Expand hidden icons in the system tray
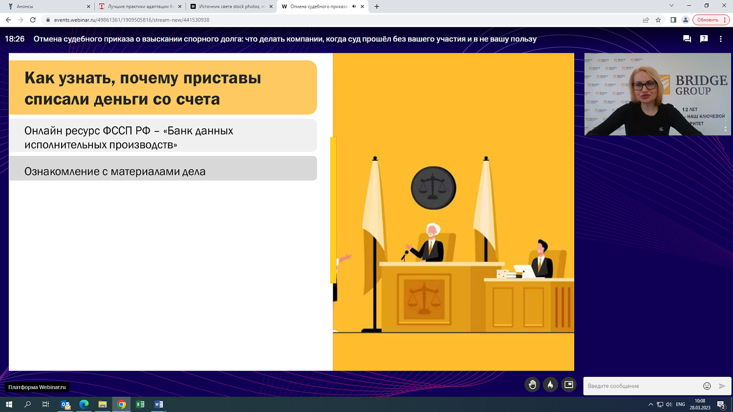The height and width of the screenshot is (412, 733). click(650, 404)
